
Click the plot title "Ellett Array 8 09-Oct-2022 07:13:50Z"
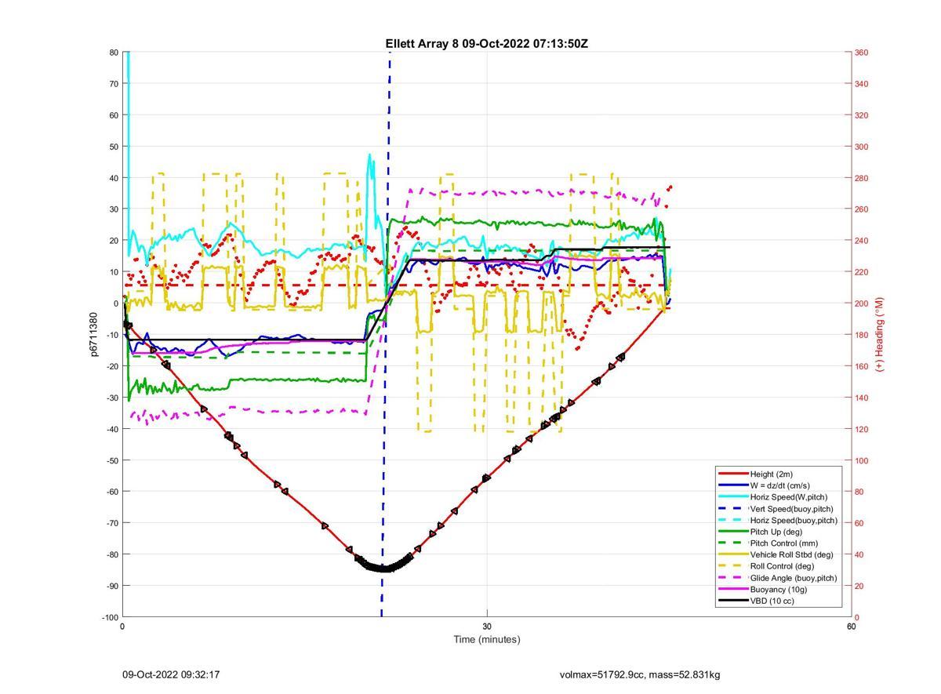[x=486, y=44]
